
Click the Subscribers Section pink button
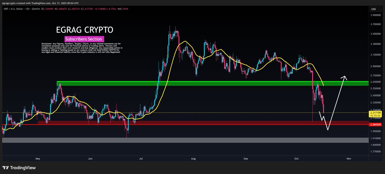(83, 39)
